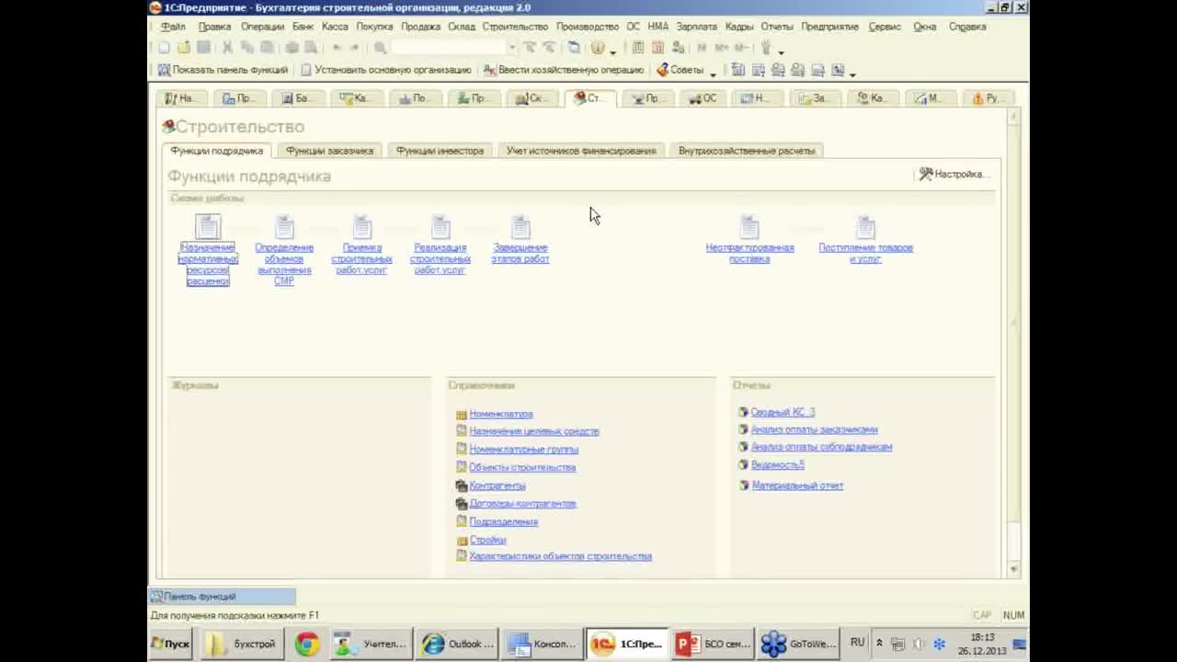Open the search text combo box dropdown

pyautogui.click(x=512, y=48)
